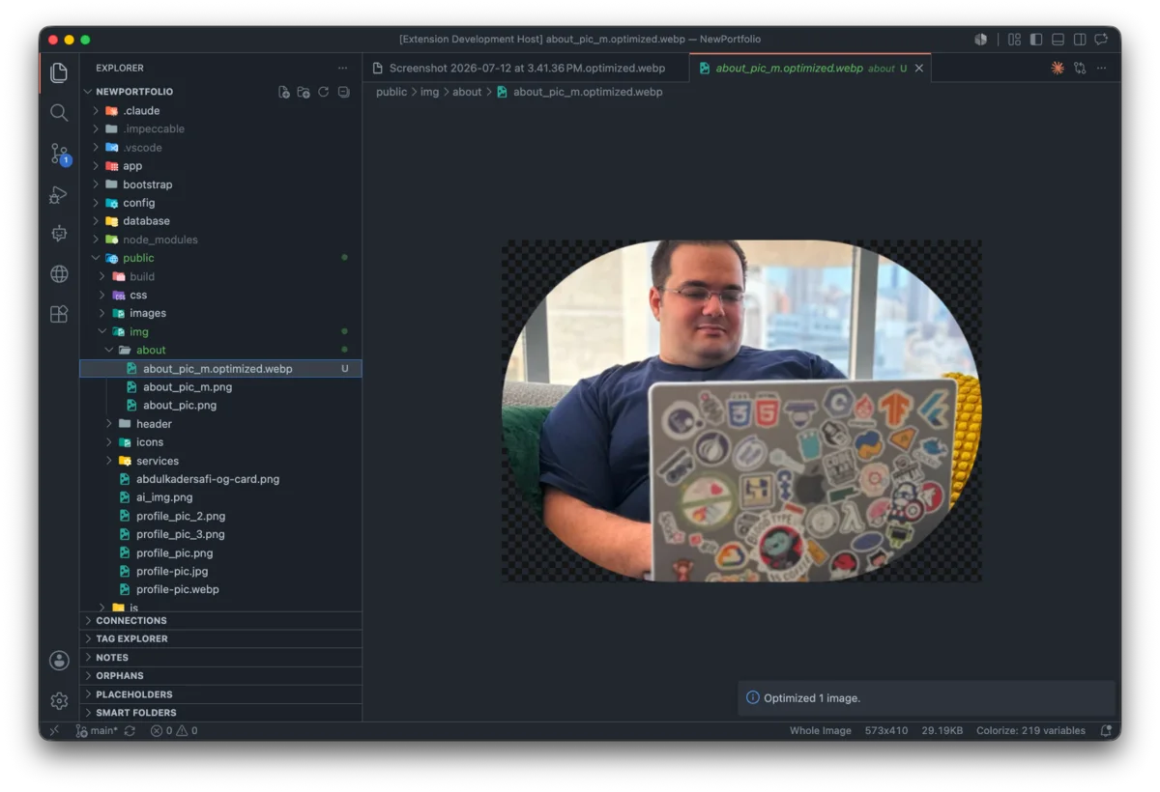Expand the PLACEHOLDERS section
The width and height of the screenshot is (1160, 792).
(x=220, y=694)
